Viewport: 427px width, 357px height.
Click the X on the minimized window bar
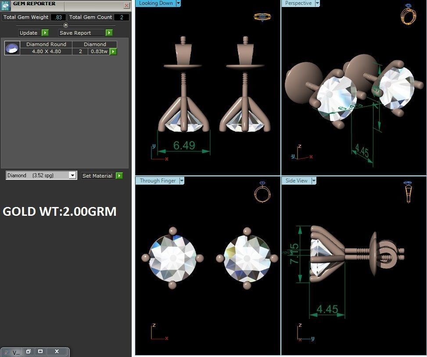[57, 351]
